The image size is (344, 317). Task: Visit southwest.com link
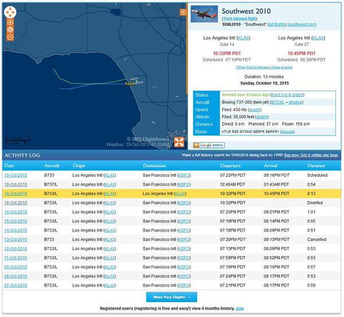pos(302,24)
